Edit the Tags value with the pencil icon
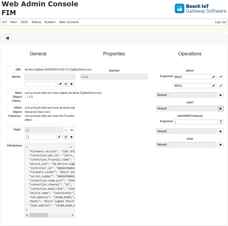Screen dimensions: 228x226 point(59,137)
